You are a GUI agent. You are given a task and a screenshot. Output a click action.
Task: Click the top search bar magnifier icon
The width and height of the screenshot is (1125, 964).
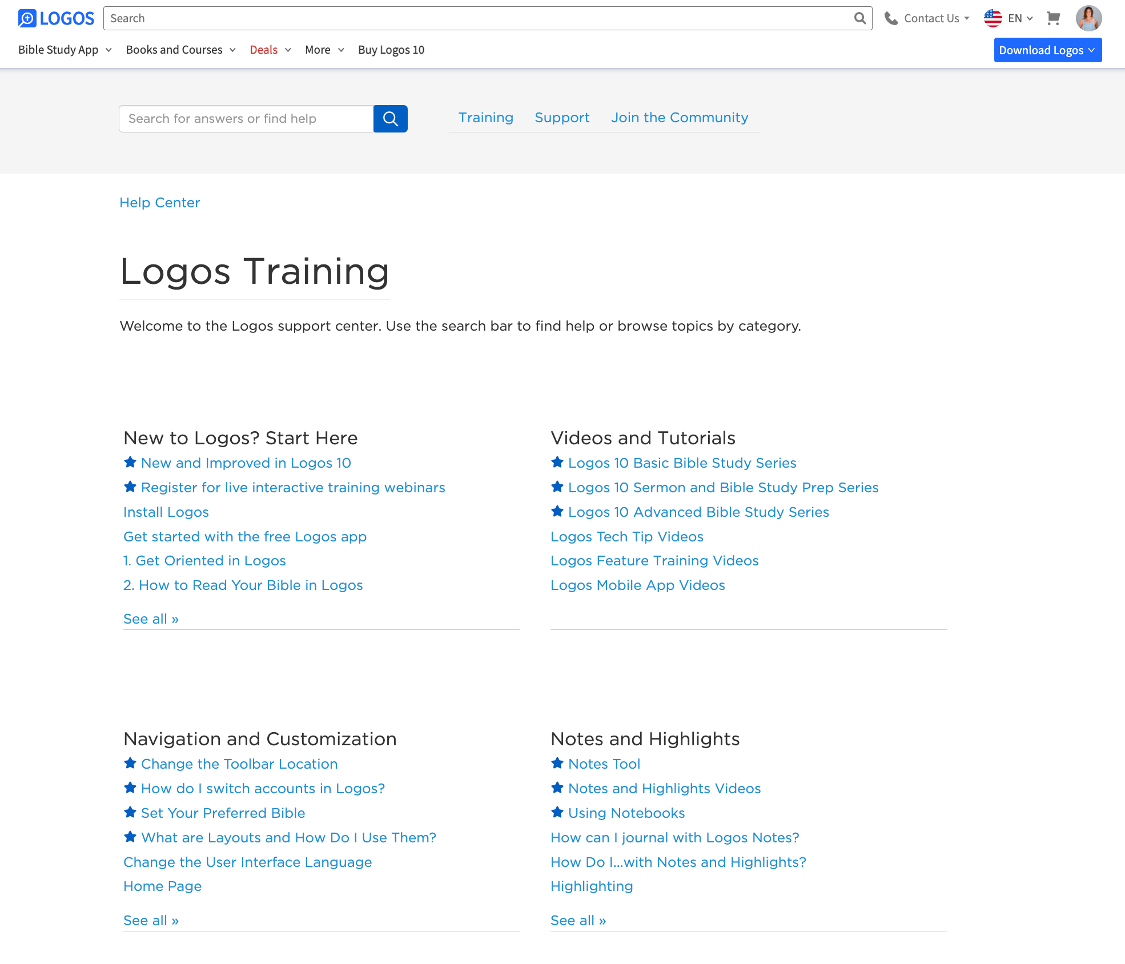pyautogui.click(x=859, y=18)
